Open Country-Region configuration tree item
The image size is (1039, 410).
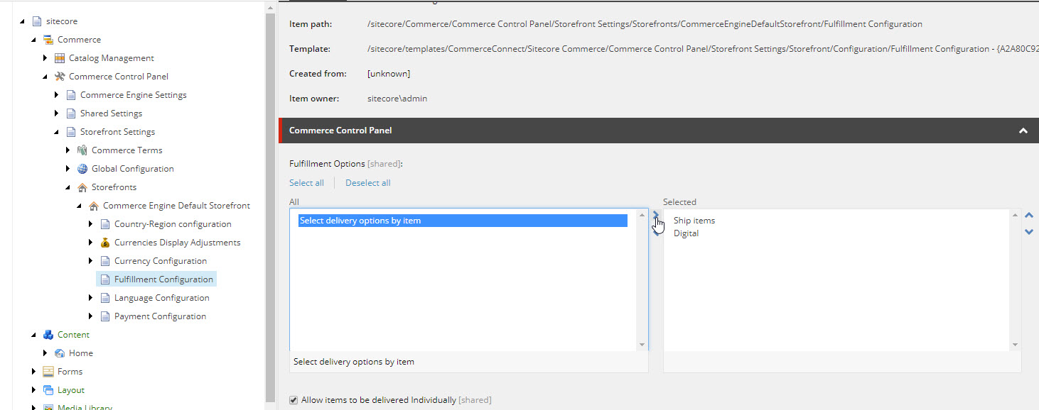click(173, 224)
